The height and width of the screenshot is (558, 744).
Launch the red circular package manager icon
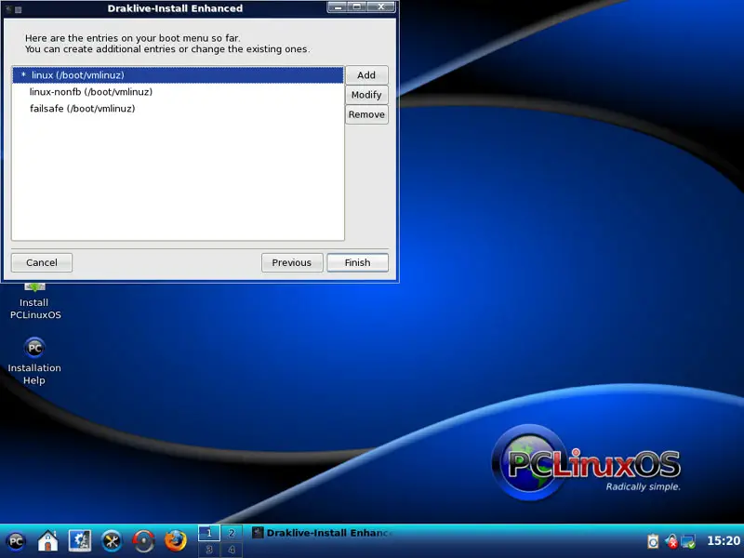[x=143, y=541]
